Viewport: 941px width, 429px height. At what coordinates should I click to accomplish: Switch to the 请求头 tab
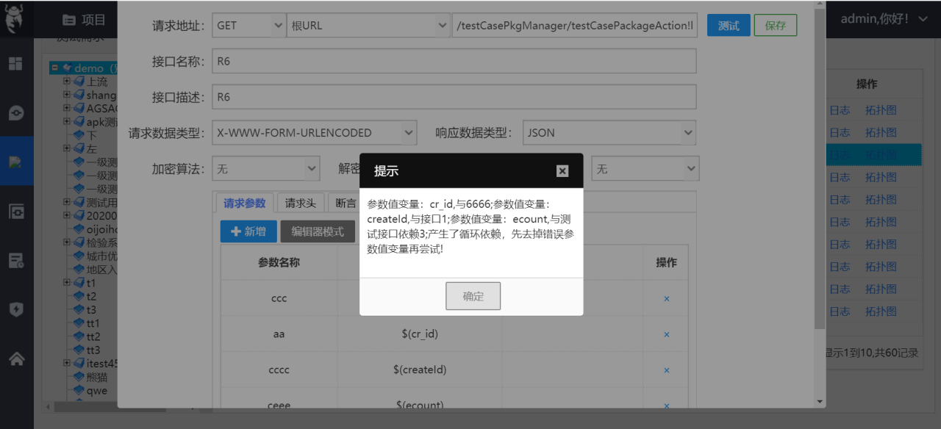(x=301, y=203)
